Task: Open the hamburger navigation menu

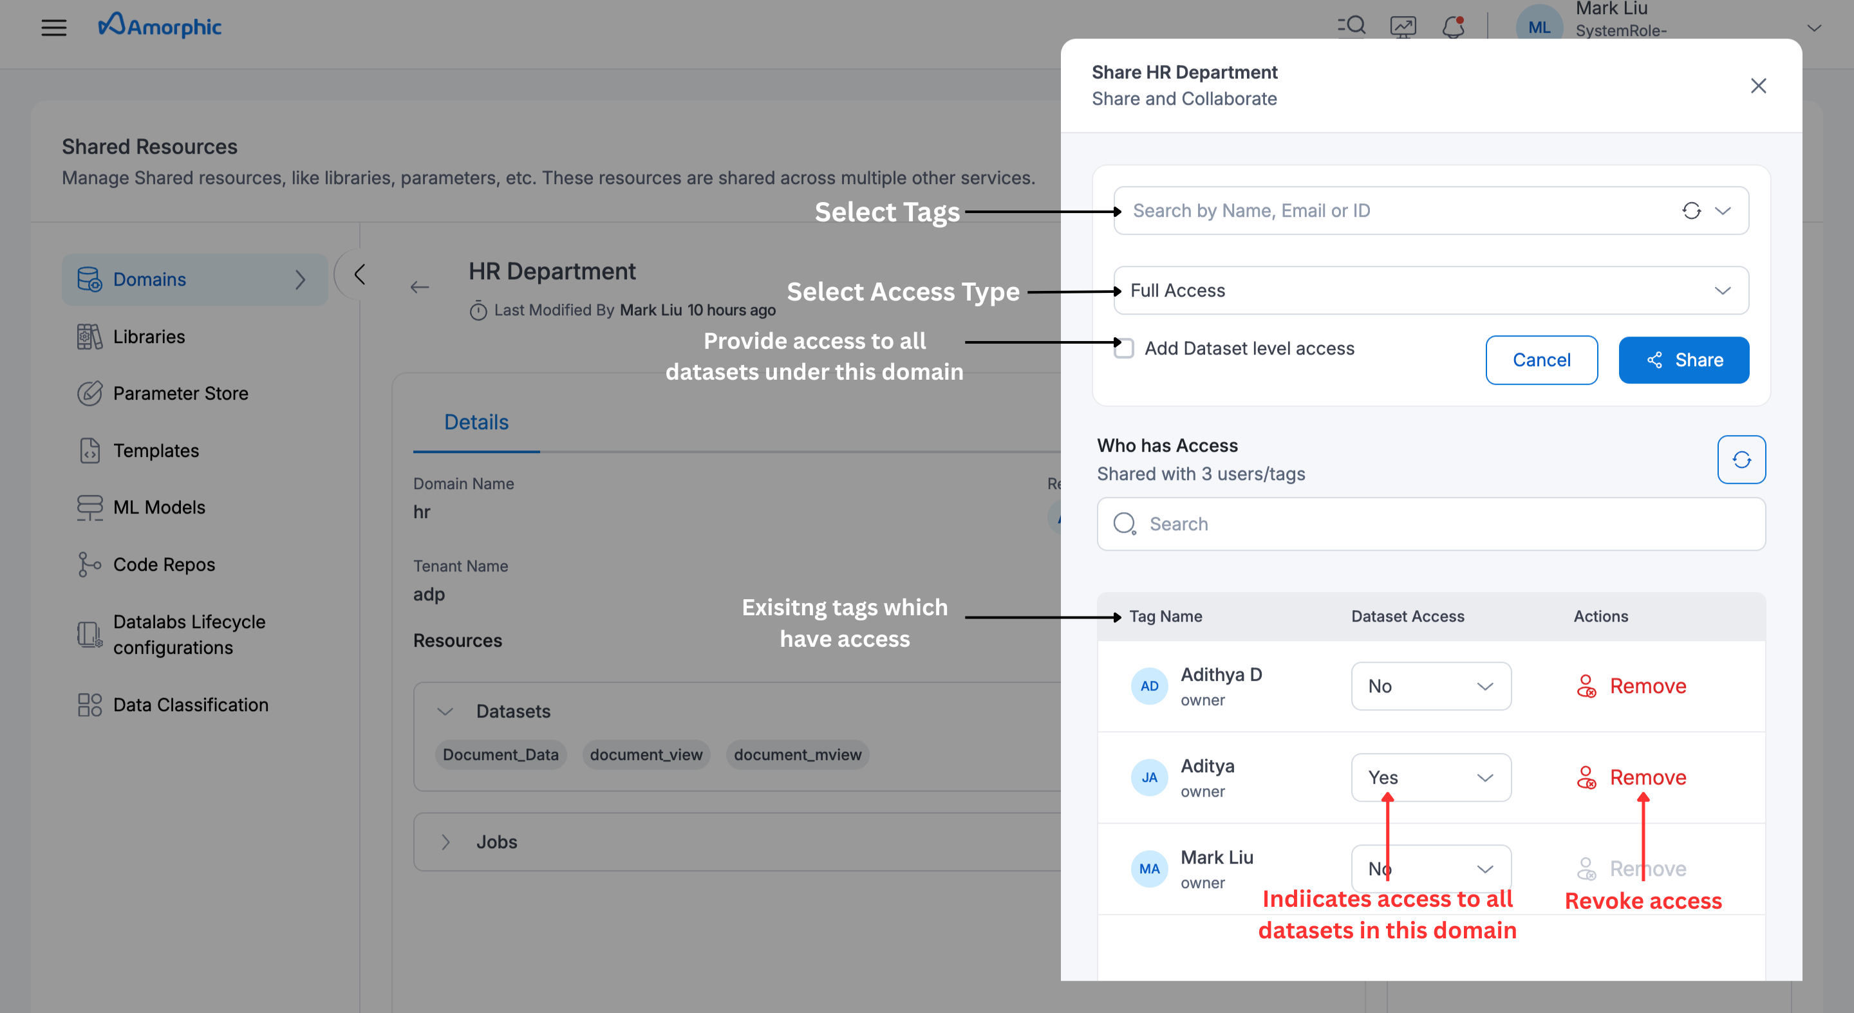Action: [53, 27]
